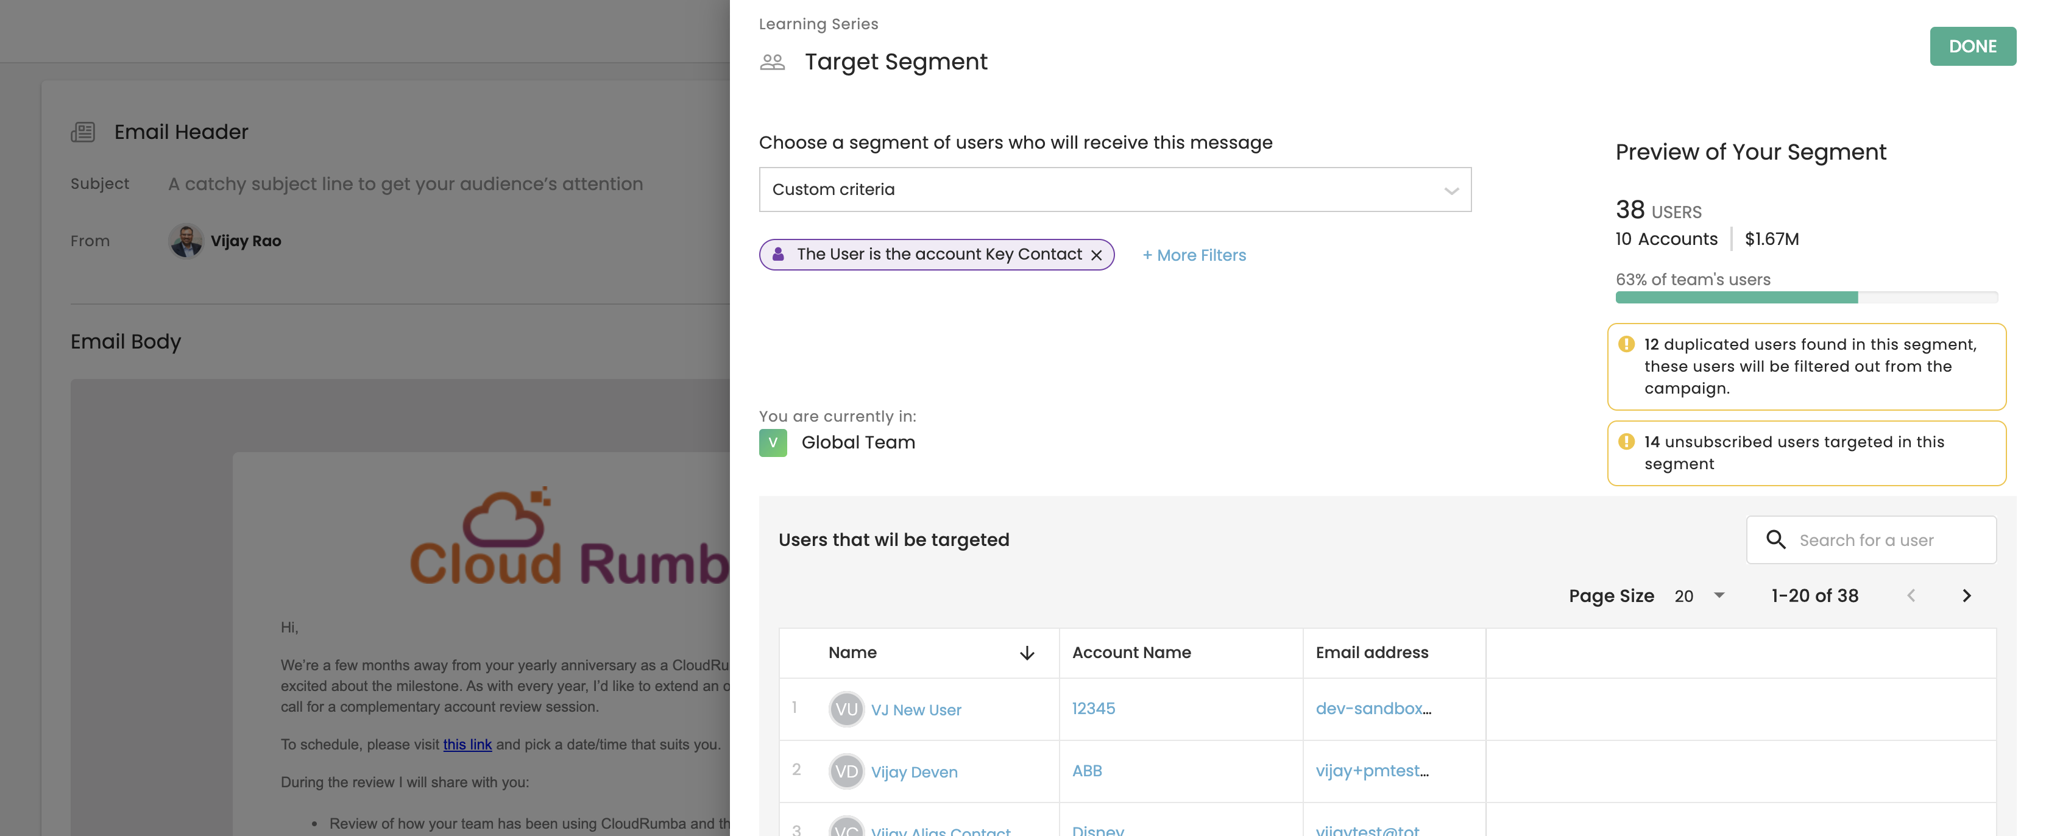Screen dimensions: 2046x836
Task: Focus the Search for a user field
Action: 1871,540
